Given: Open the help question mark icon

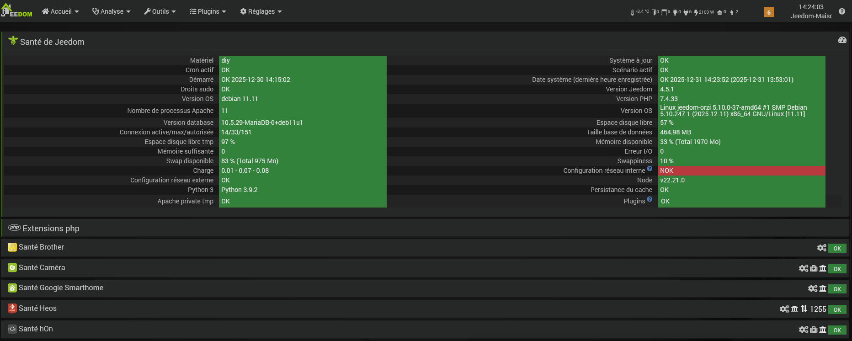Looking at the screenshot, I should coord(841,11).
